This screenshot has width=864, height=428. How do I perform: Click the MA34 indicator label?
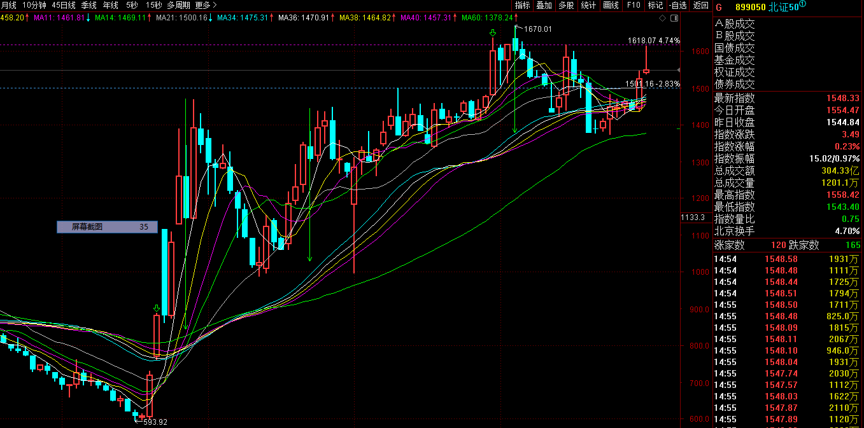click(243, 17)
